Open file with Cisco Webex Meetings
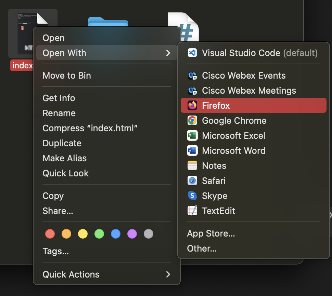This screenshot has height=296, width=332. [x=253, y=91]
